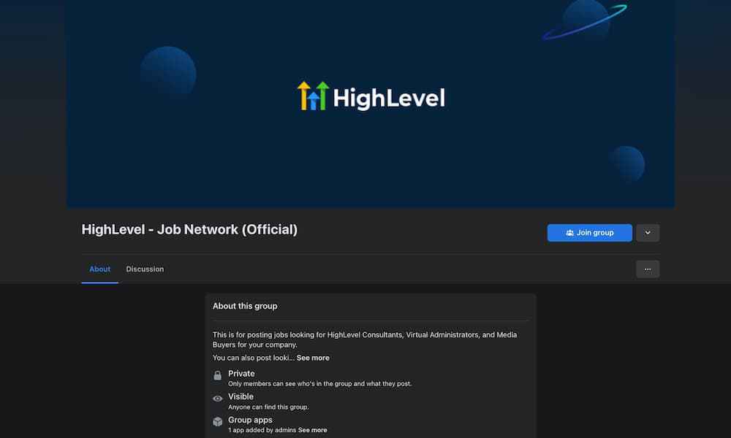Click the Join group button

(589, 233)
